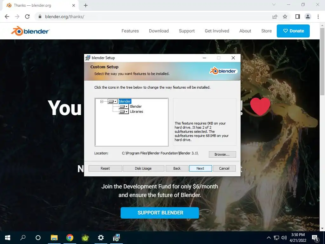Click the Reset button in setup
Screen dimensions: 325x244
click(x=105, y=168)
